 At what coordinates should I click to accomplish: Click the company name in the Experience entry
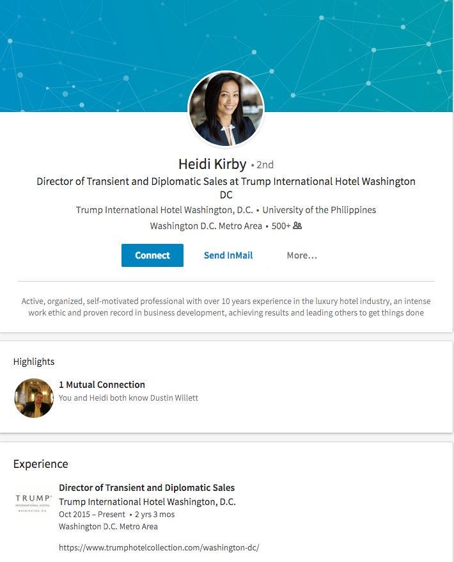pos(147,502)
